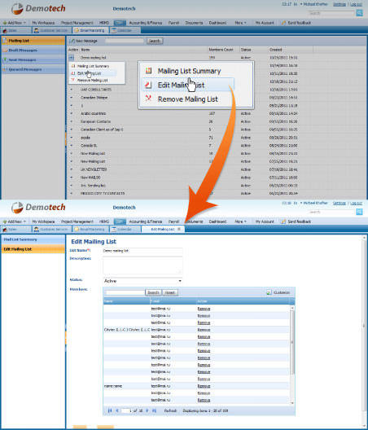Open the Email Marketing tab in the Mailing List screen
The width and height of the screenshot is (368, 430).
click(90, 30)
